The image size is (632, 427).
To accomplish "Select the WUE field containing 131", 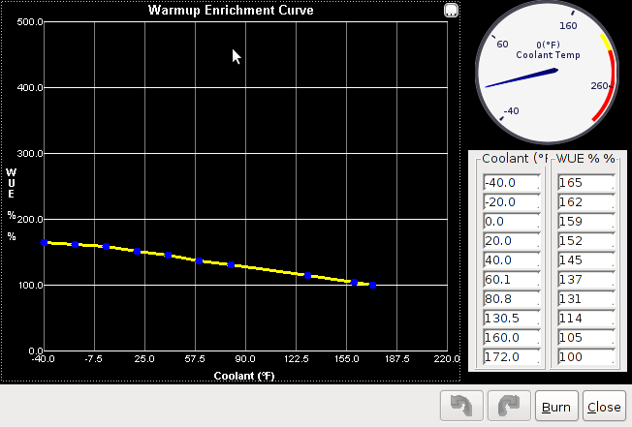I will coord(585,299).
